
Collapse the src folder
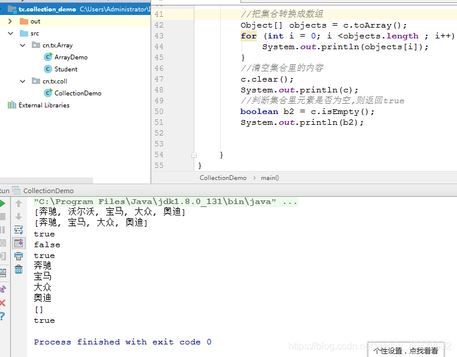[10, 33]
